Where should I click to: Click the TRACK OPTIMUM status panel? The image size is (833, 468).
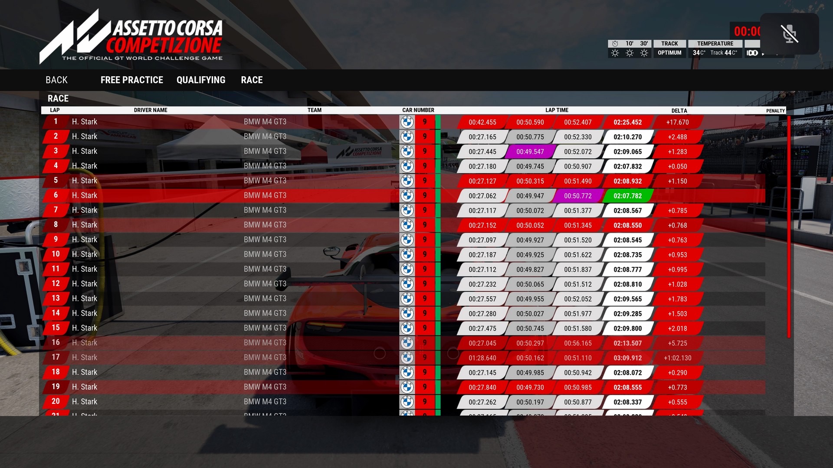669,49
